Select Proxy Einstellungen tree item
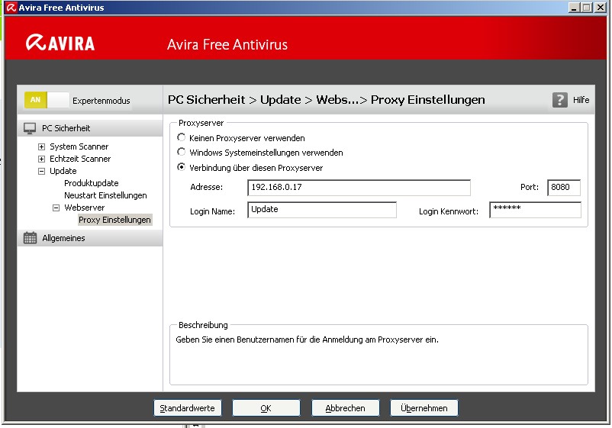Viewport: 612px width, 428px height. tap(114, 220)
